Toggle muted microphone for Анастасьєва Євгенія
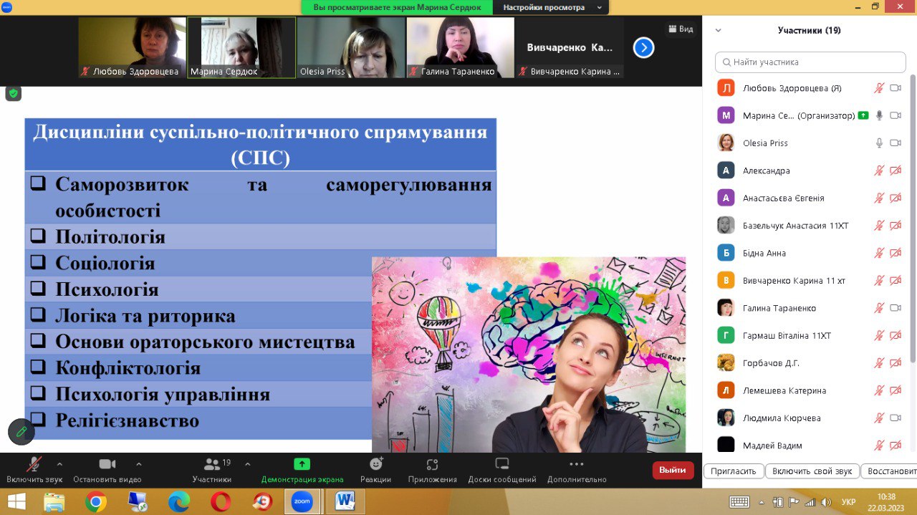 879,198
